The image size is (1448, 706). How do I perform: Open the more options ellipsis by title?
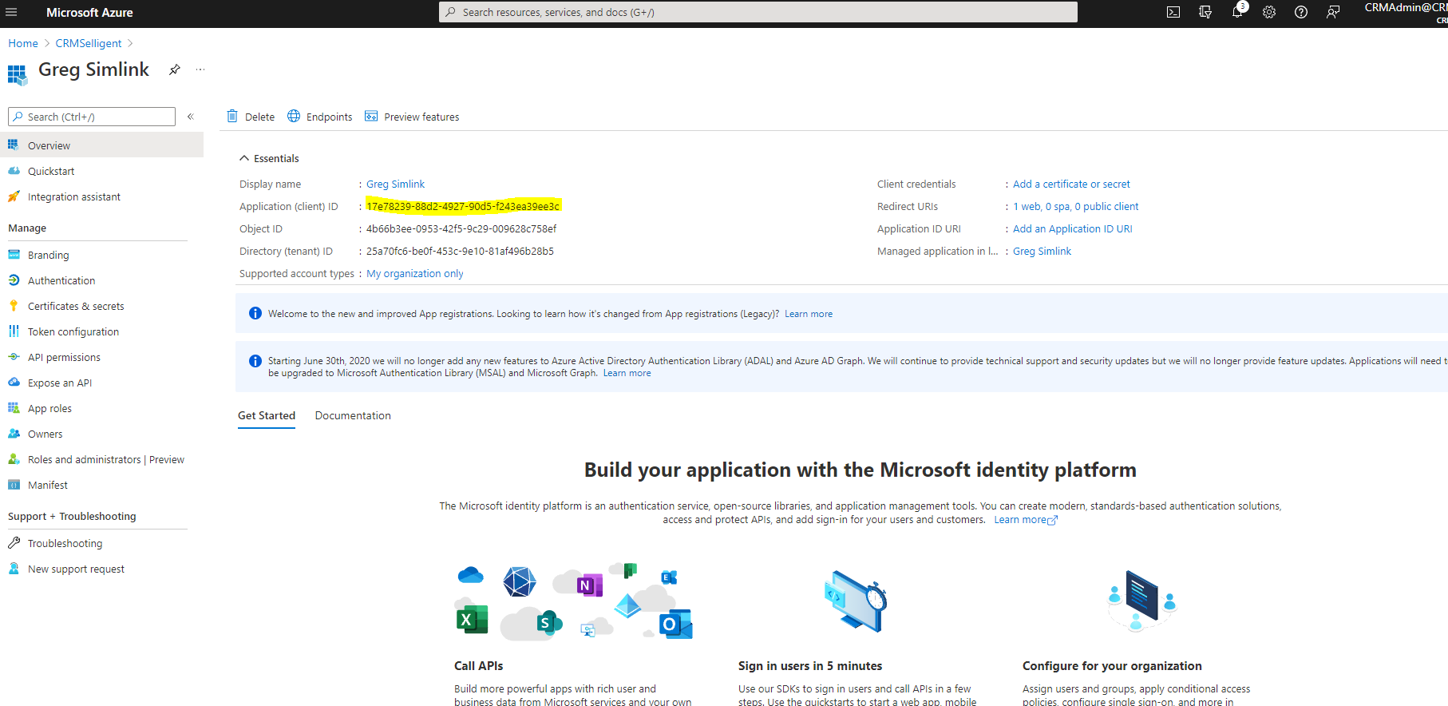(x=200, y=69)
